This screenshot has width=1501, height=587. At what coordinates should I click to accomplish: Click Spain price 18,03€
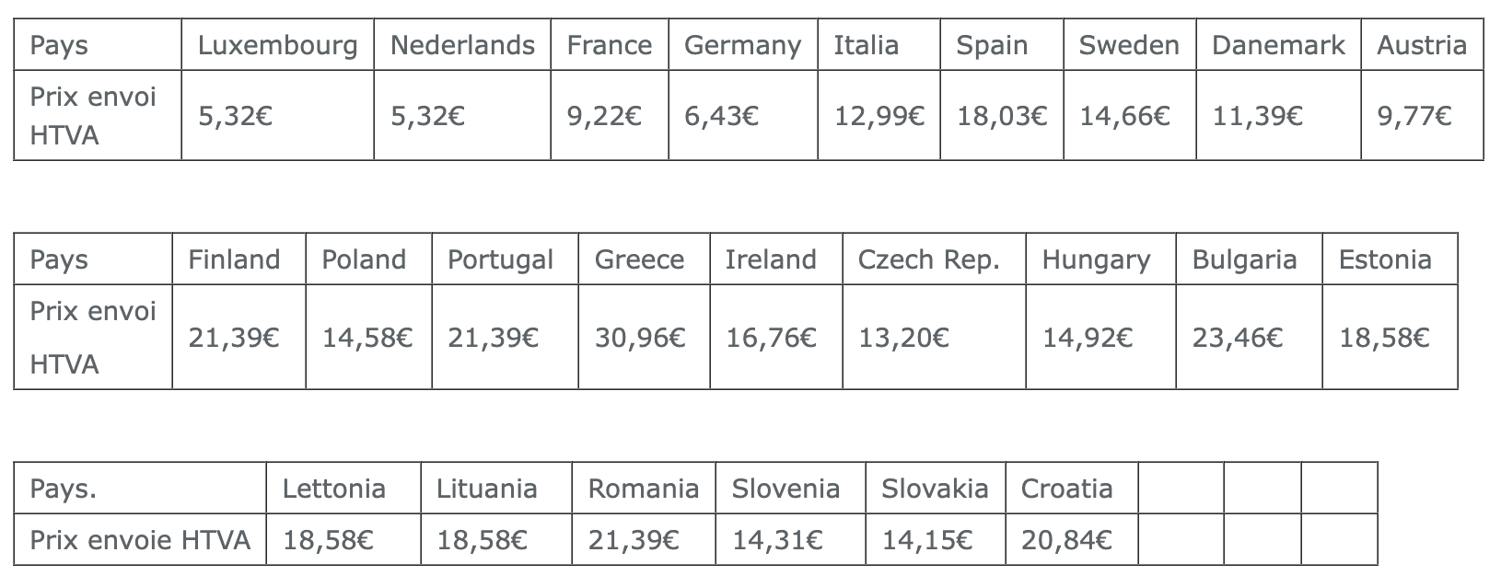1002,116
